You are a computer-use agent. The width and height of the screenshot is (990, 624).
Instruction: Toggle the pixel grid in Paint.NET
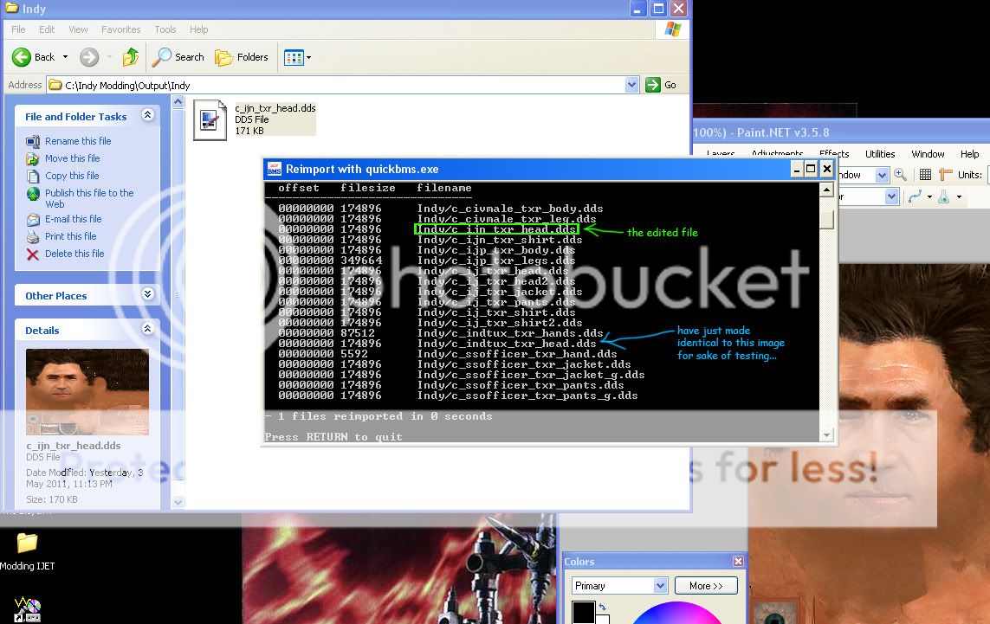(925, 175)
